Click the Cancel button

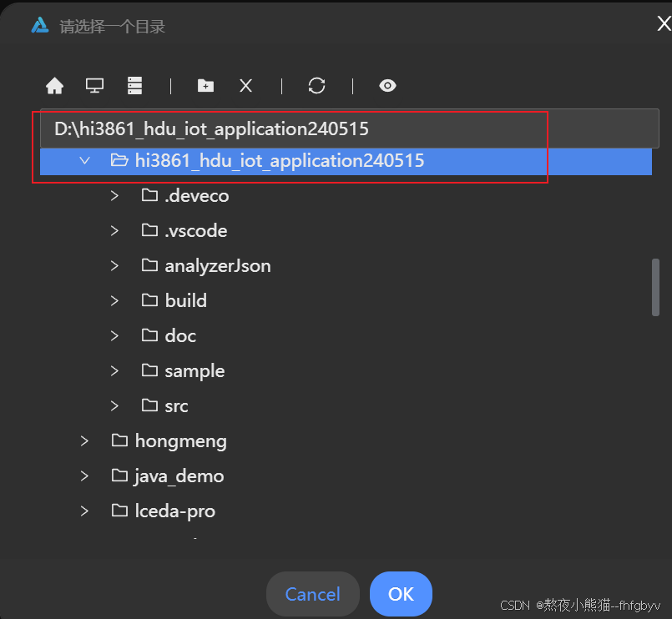pos(312,594)
